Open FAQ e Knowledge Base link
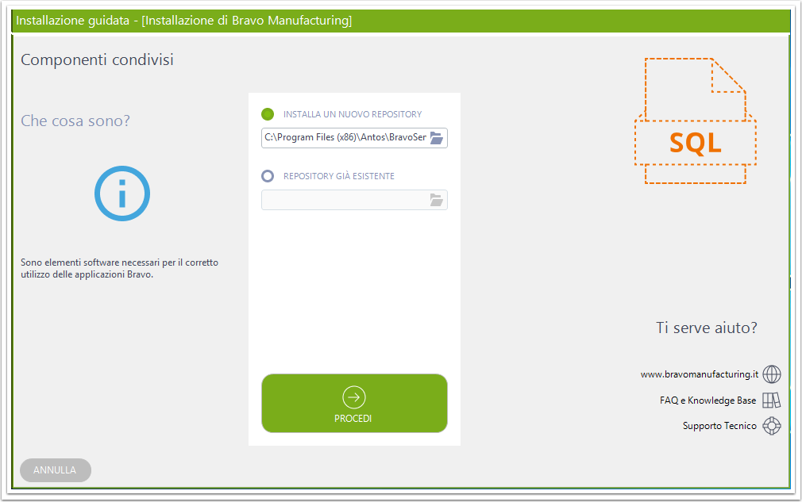The height and width of the screenshot is (502, 802). coord(708,400)
